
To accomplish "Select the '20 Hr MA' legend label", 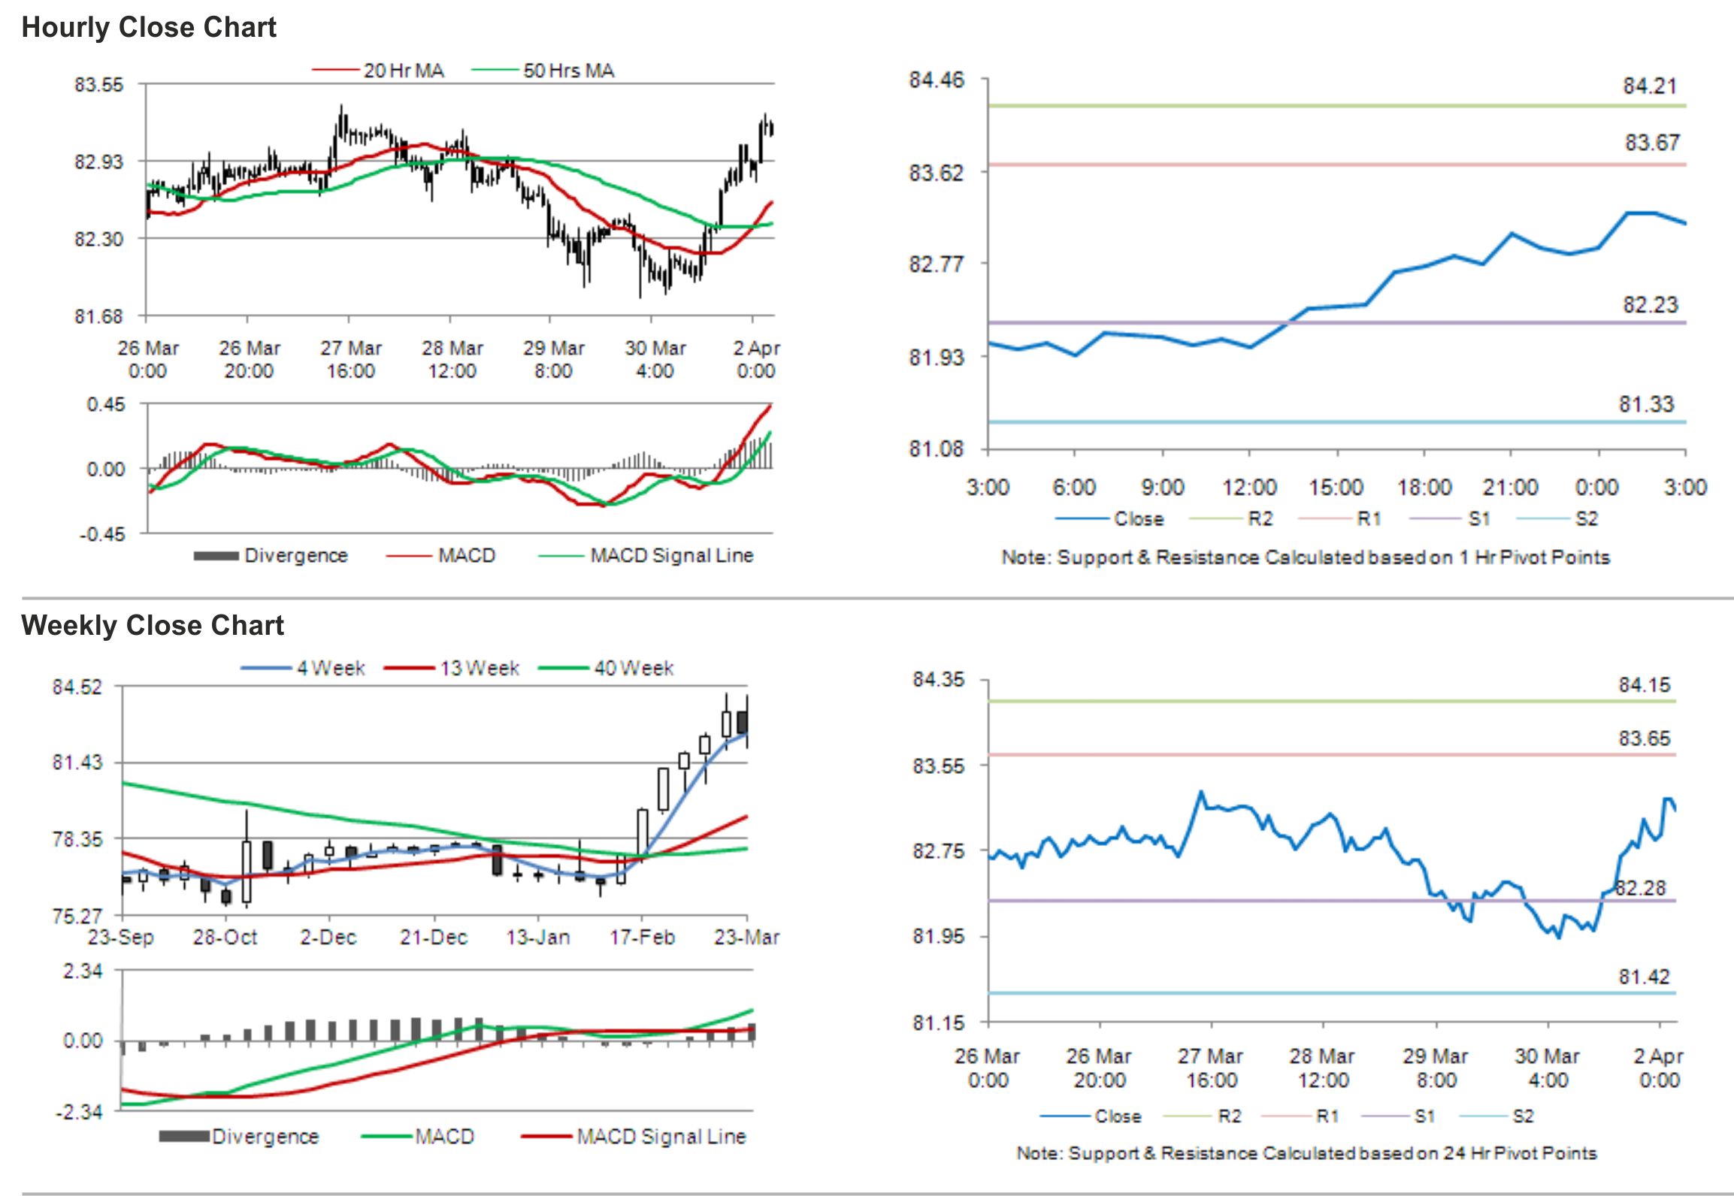I will coord(404,71).
